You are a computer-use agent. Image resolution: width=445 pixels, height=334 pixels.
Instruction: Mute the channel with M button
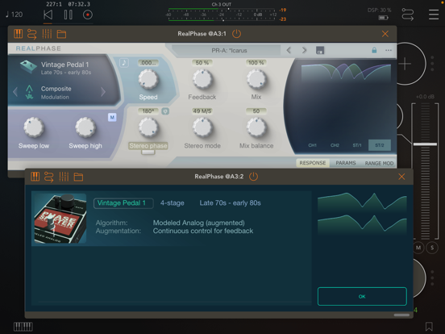[x=418, y=248]
